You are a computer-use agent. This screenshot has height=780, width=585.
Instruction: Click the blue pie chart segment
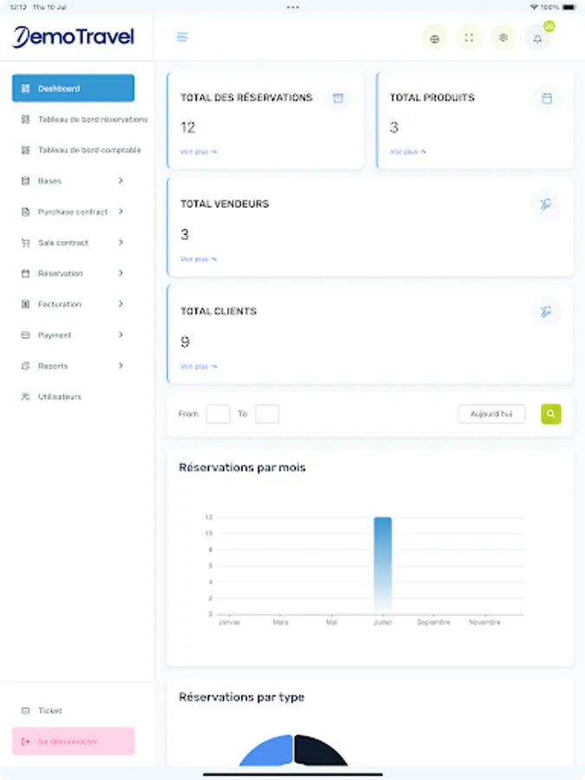(270, 752)
